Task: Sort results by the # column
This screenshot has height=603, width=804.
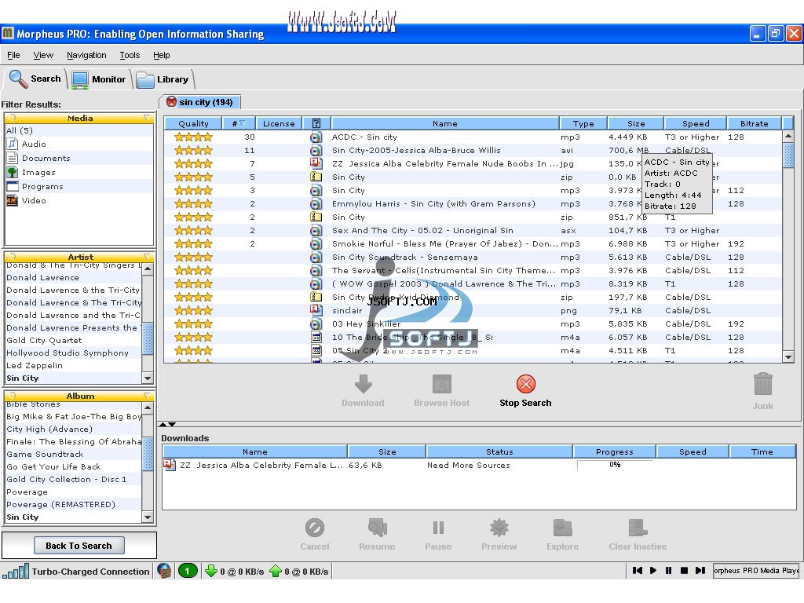Action: [239, 123]
